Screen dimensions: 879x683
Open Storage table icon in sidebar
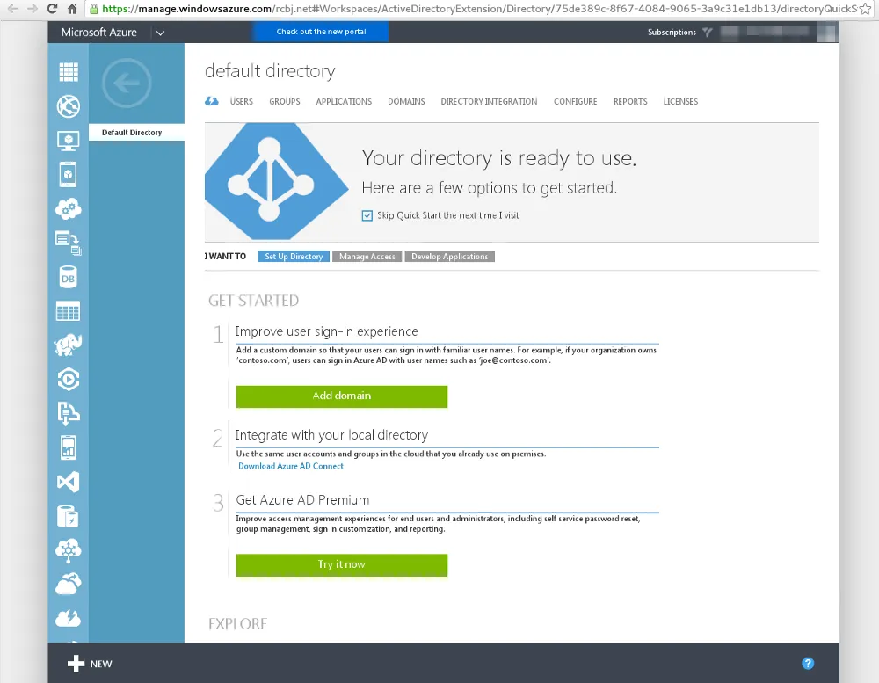tap(69, 311)
